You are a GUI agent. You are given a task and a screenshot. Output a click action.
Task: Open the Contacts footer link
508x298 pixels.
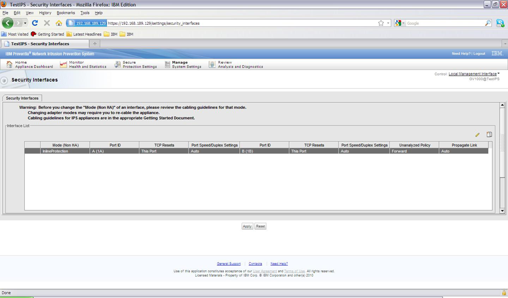pyautogui.click(x=255, y=264)
